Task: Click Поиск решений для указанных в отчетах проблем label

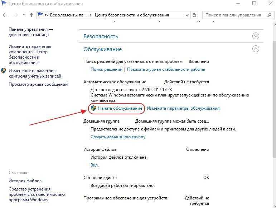Action: point(133,62)
